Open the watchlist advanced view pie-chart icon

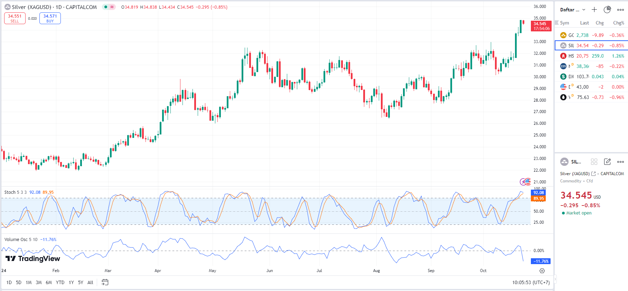tap(607, 10)
